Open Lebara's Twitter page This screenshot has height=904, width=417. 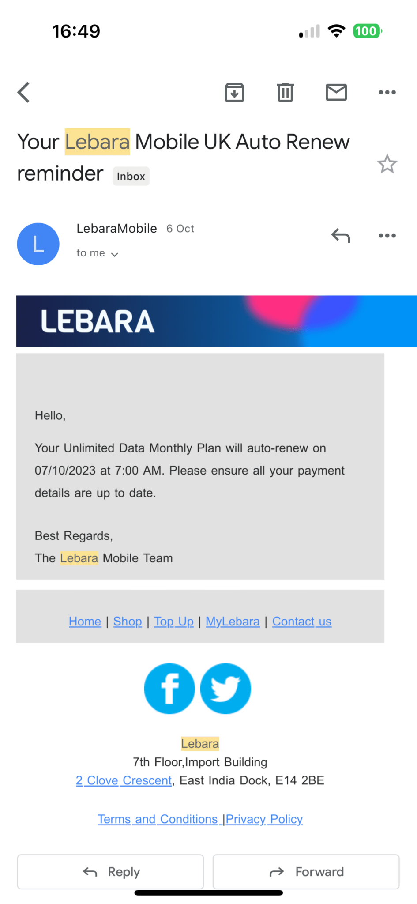pyautogui.click(x=225, y=688)
